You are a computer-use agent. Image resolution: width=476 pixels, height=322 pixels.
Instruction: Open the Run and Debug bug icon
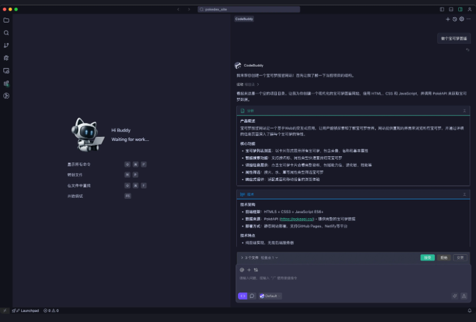click(x=6, y=58)
